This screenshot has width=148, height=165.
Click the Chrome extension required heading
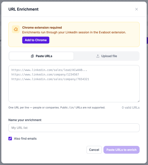pos(42,28)
